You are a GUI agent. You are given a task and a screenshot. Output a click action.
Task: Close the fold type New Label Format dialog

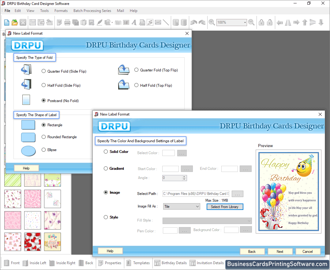click(187, 33)
